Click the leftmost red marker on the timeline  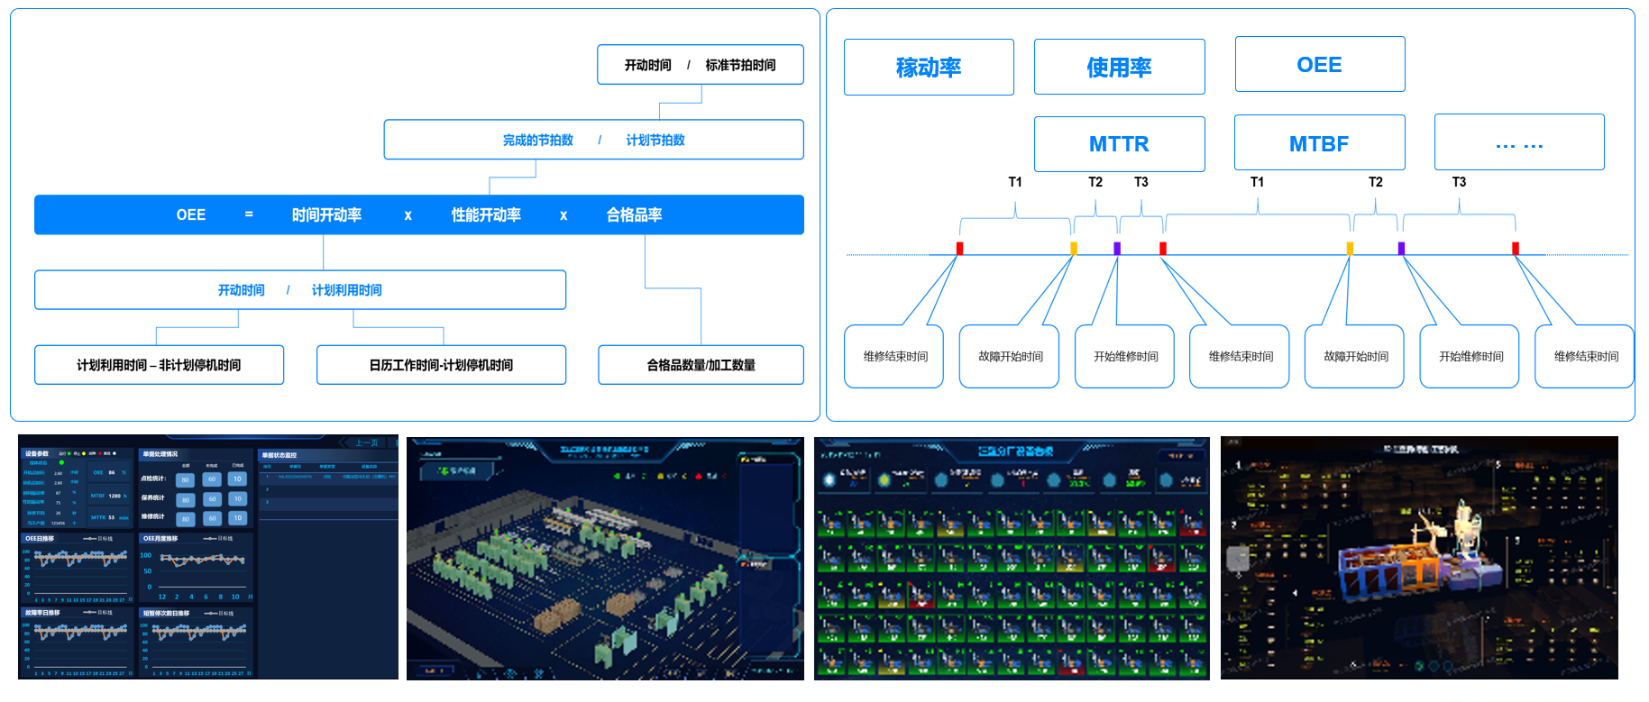pyautogui.click(x=959, y=249)
